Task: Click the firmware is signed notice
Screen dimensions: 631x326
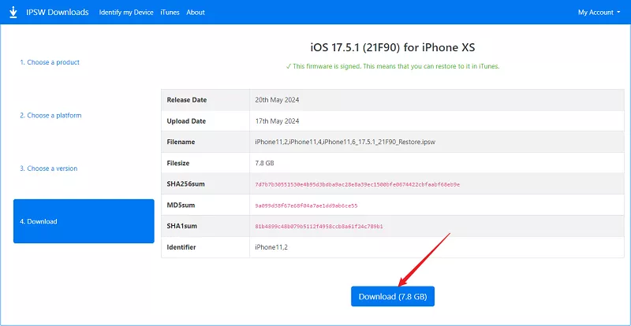Action: (393, 66)
